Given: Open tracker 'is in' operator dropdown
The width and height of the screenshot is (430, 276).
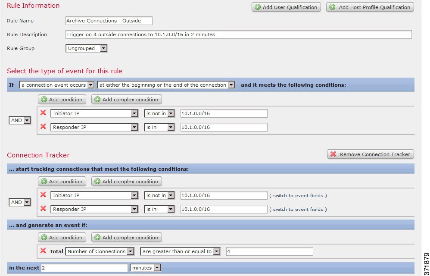Looking at the screenshot, I should coord(159,209).
